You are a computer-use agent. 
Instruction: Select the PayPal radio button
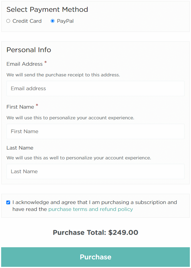(x=53, y=21)
